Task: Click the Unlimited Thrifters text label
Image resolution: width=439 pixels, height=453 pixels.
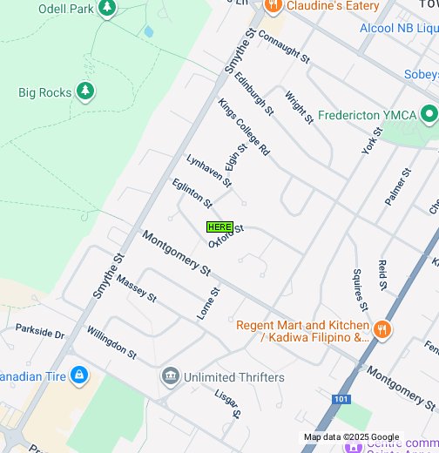Action: click(234, 377)
